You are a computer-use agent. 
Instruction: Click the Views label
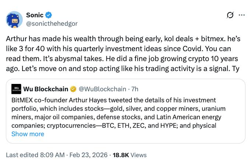139,155
